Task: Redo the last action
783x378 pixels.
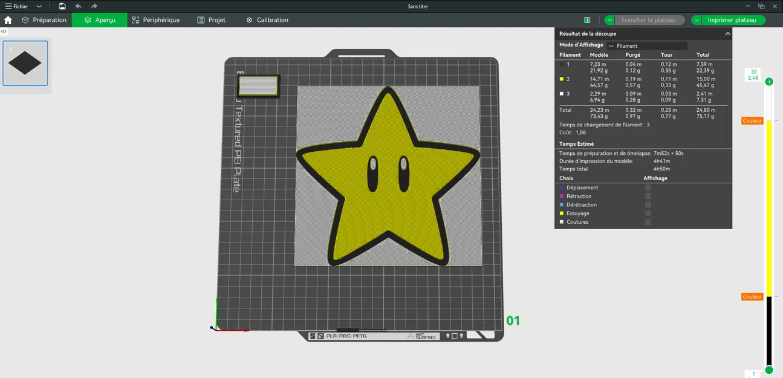Action: [x=93, y=6]
